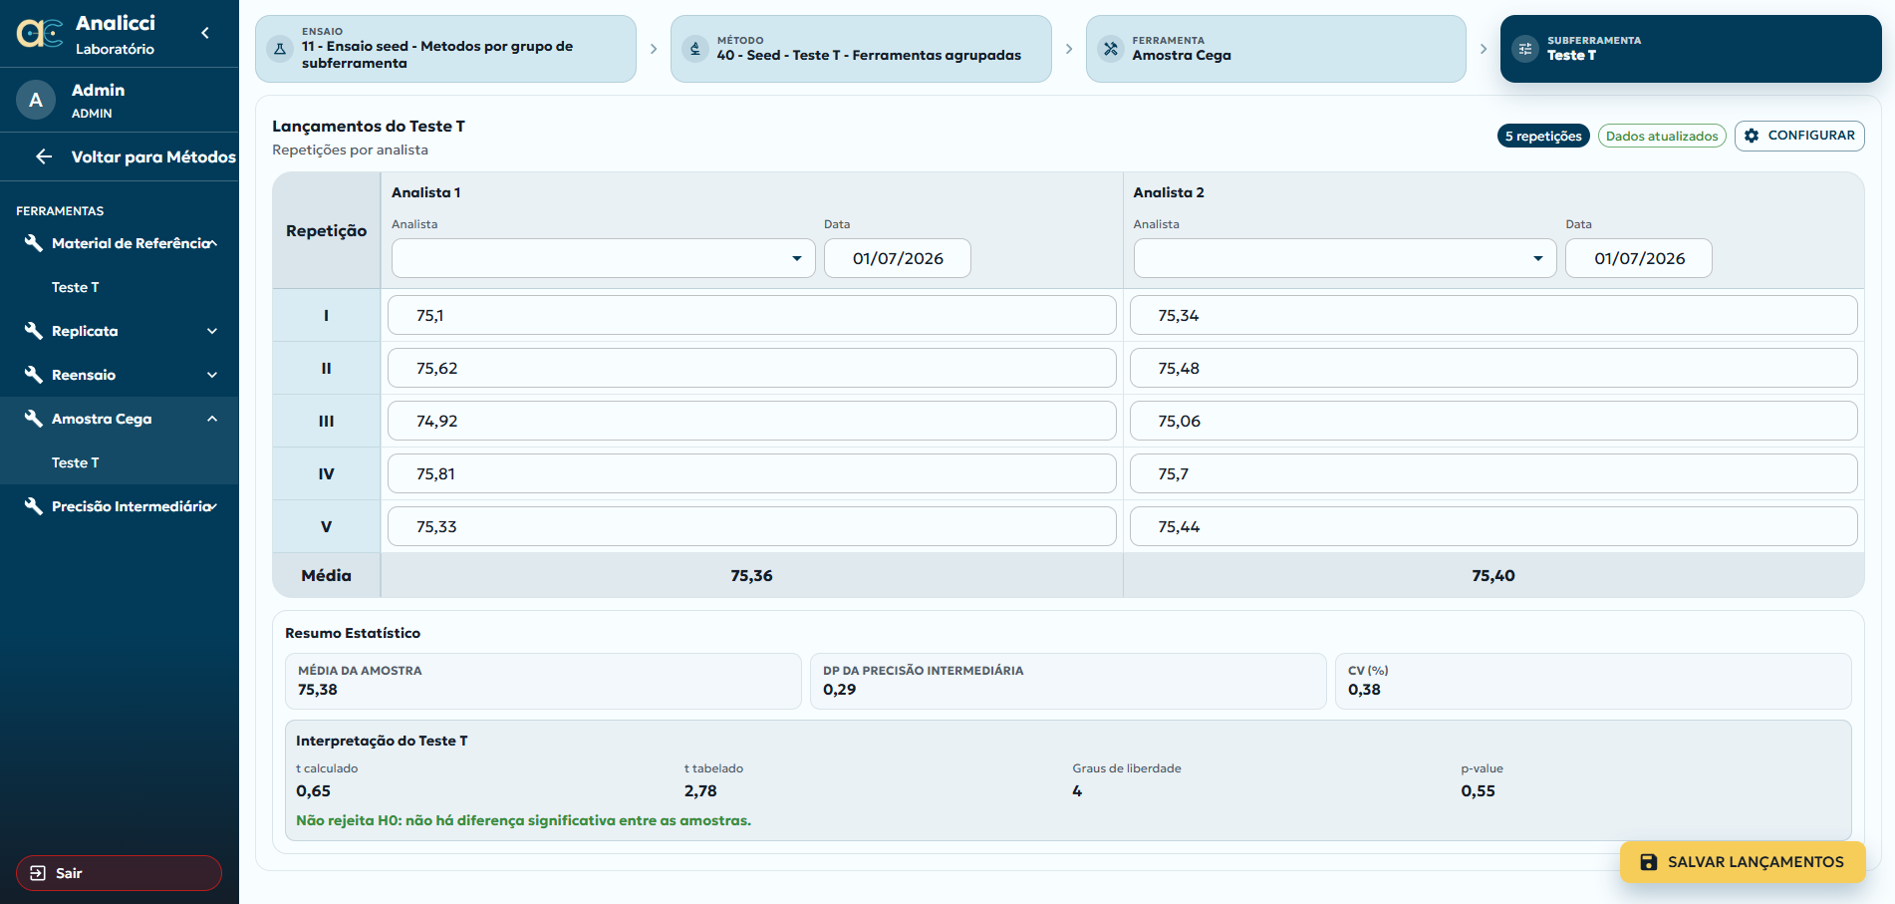1895x904 pixels.
Task: Go to the Ferramenta Amostra Cega breadcrumb
Action: 1275,48
